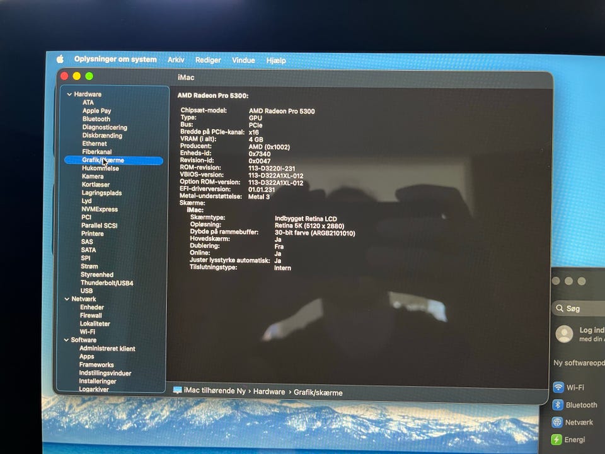Click iMac tilhørende Ny in path bar
605x454 pixels.
tap(214, 391)
